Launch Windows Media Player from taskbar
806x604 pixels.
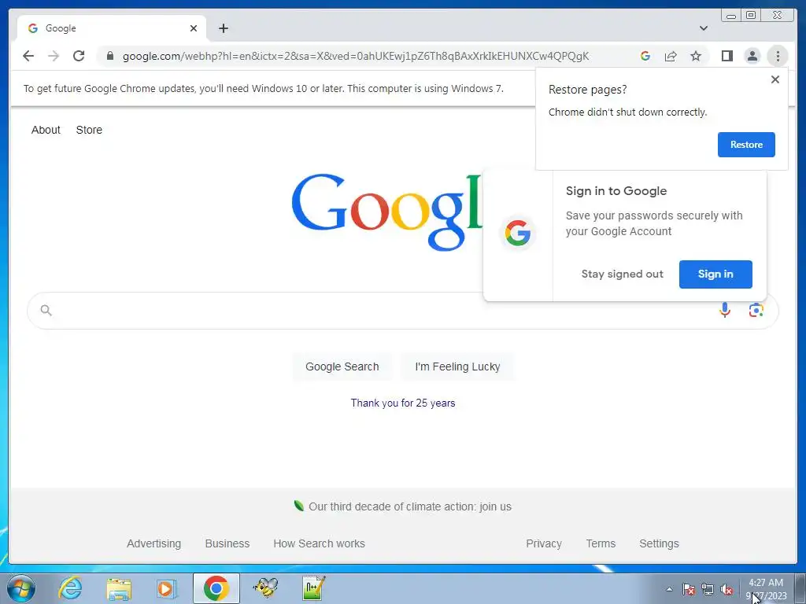167,588
